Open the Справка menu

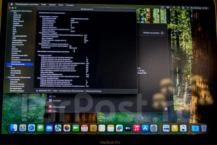[x=70, y=5]
